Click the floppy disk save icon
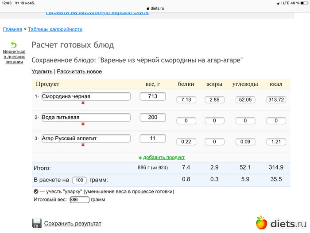The height and width of the screenshot is (233, 310). (37, 223)
